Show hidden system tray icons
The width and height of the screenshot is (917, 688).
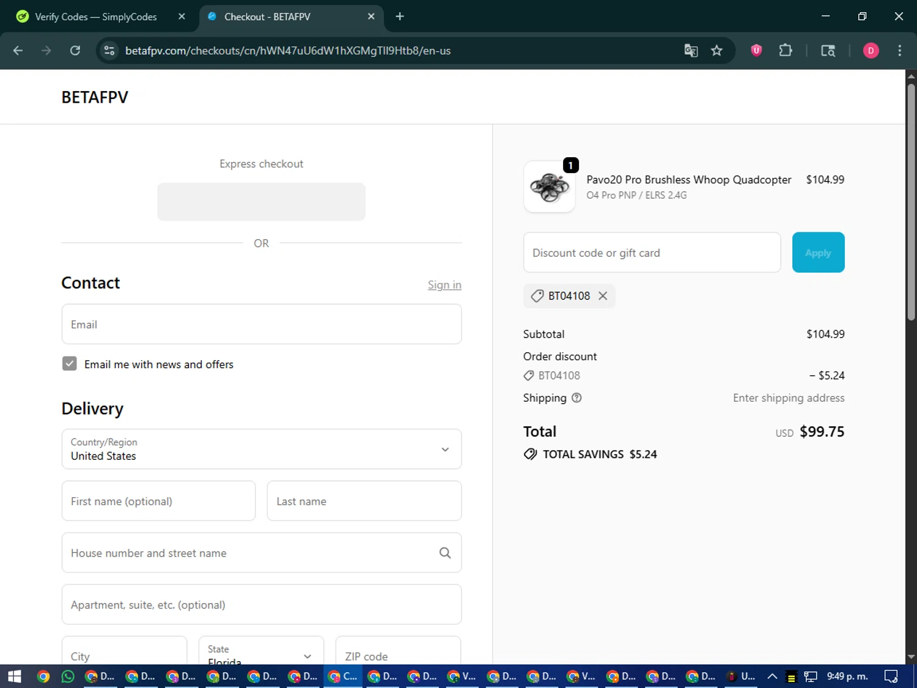click(772, 676)
